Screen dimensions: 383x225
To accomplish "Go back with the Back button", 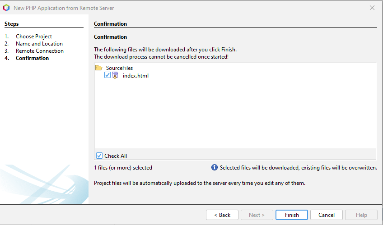I will [222, 215].
